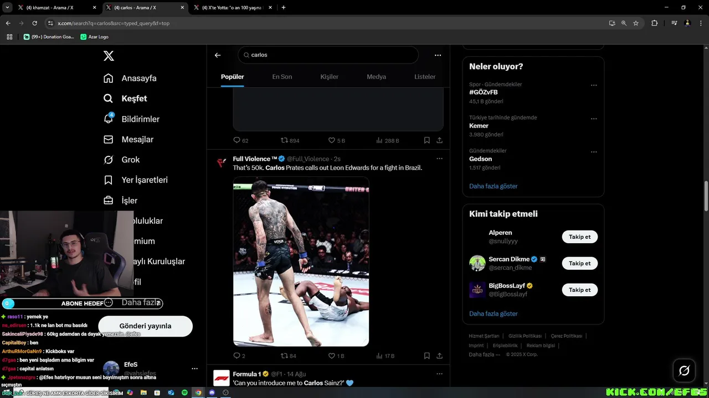Switch to En Son tab
The width and height of the screenshot is (709, 398).
[282, 77]
